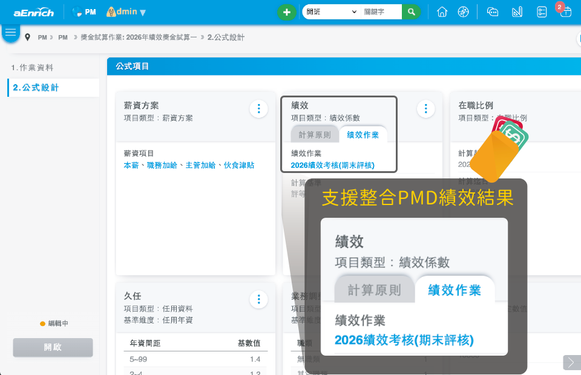Viewport: 581px width, 375px height.
Task: Click the 編輯中 status indicator
Action: tap(54, 324)
